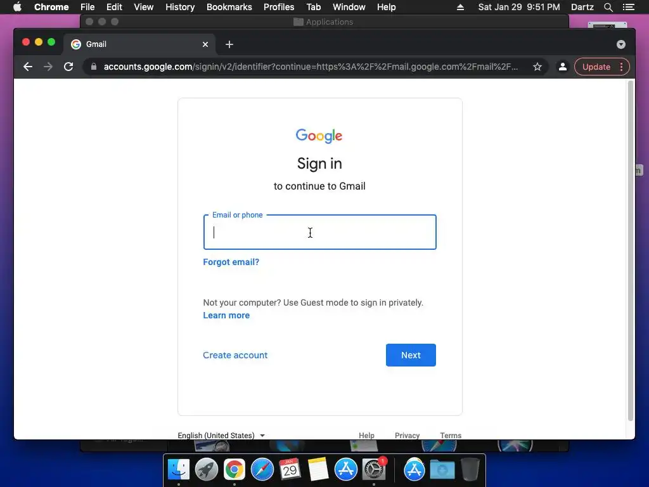The width and height of the screenshot is (649, 487).
Task: Click the Dartz user name in menu bar
Action: pos(582,7)
